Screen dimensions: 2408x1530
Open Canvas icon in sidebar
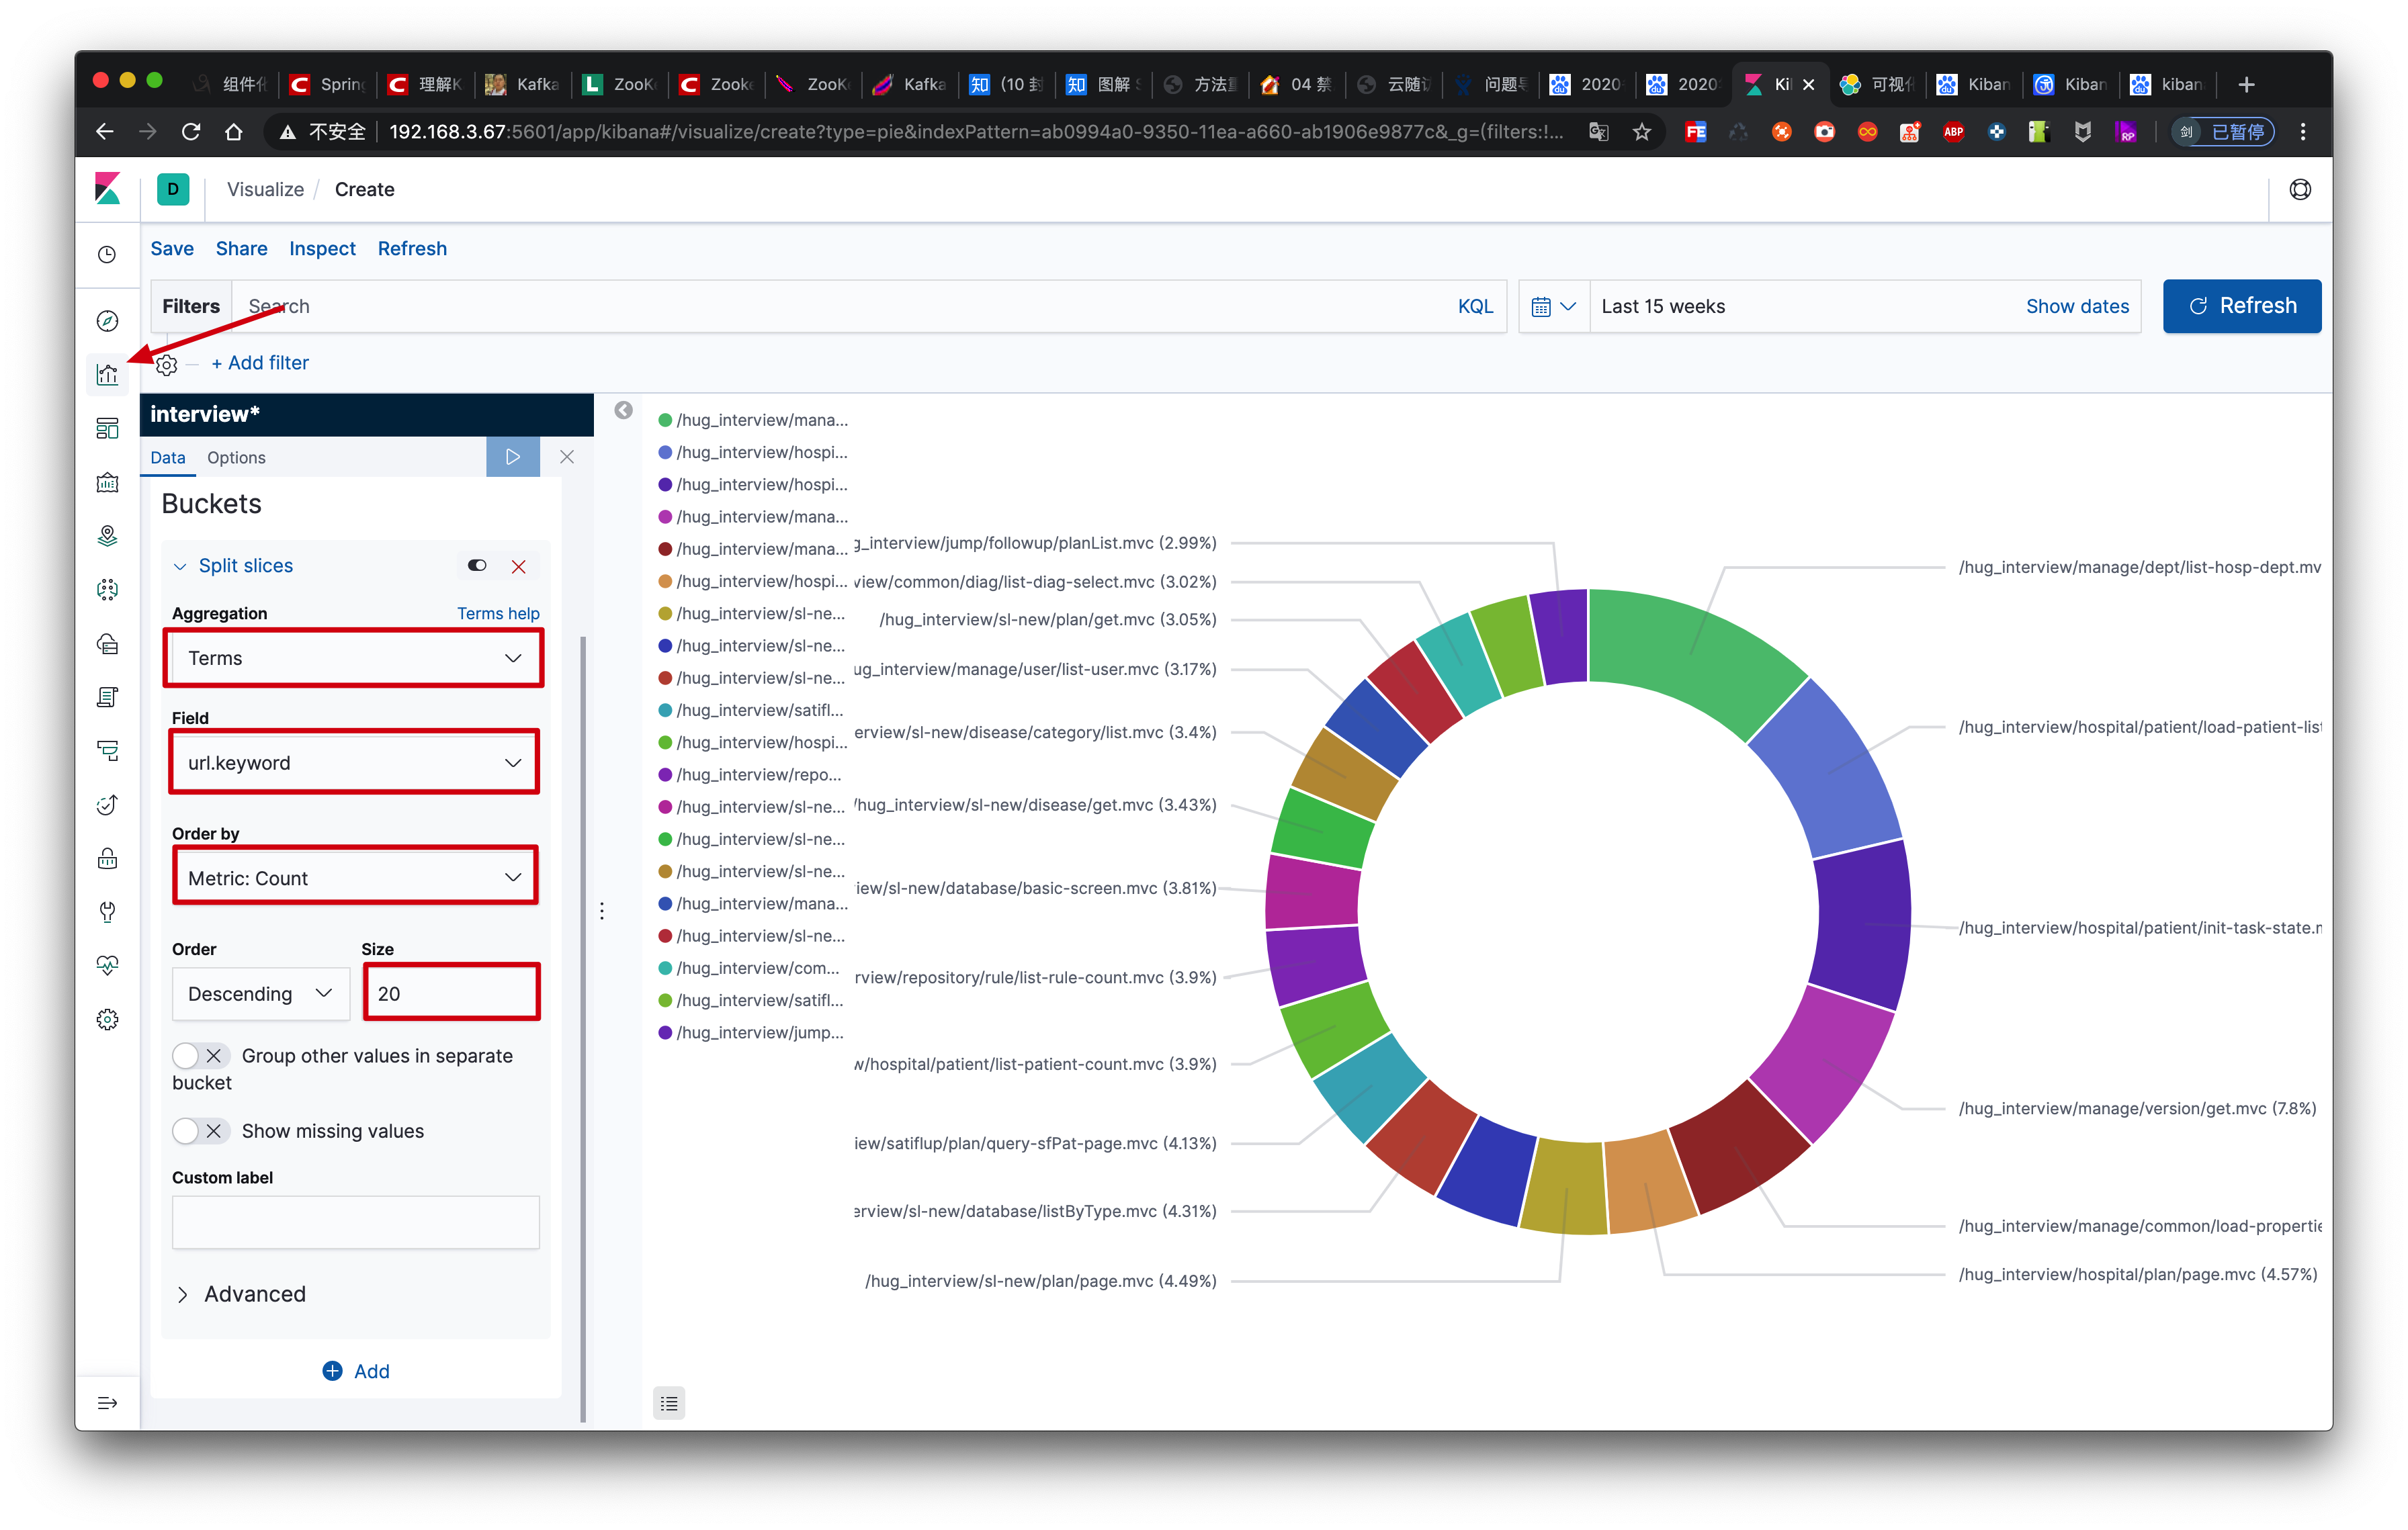(107, 483)
